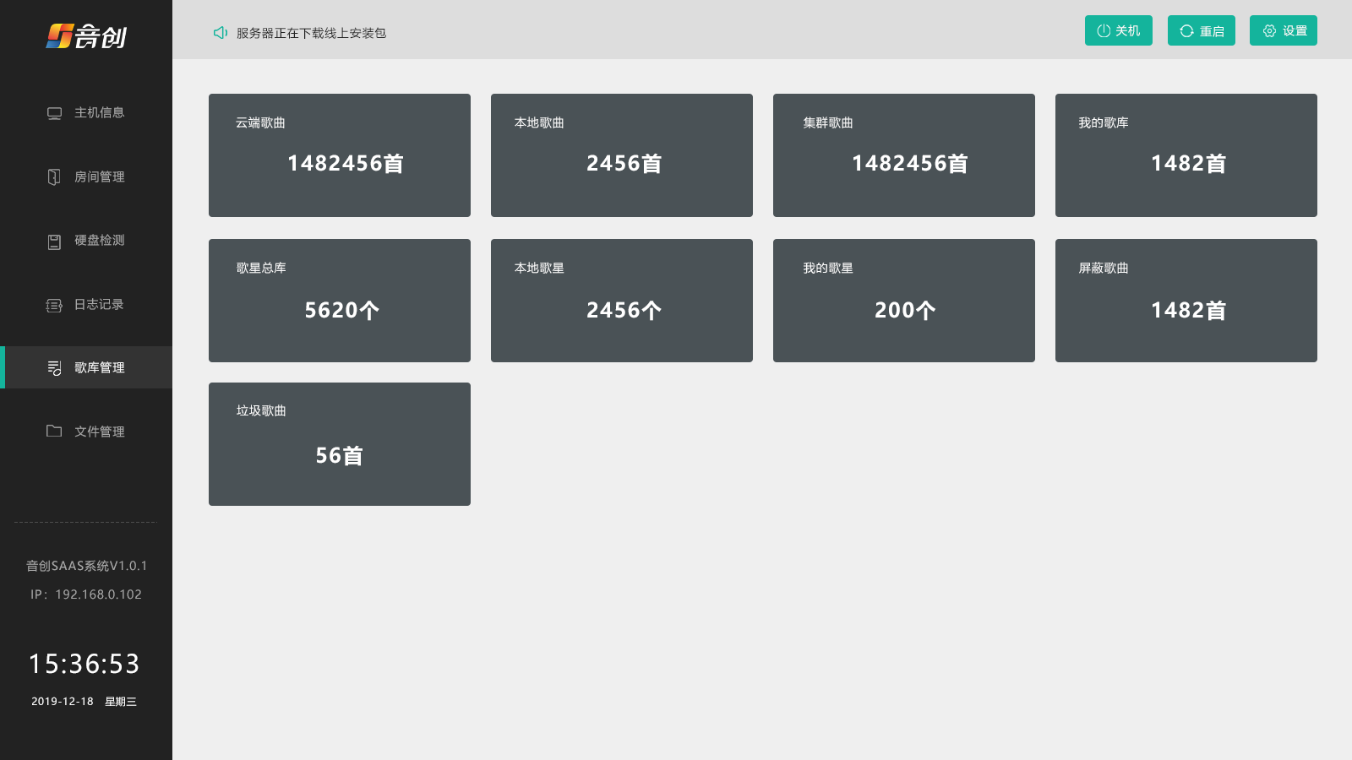Click the 文件管理 folder icon
Image resolution: width=1352 pixels, height=760 pixels.
[x=54, y=432]
